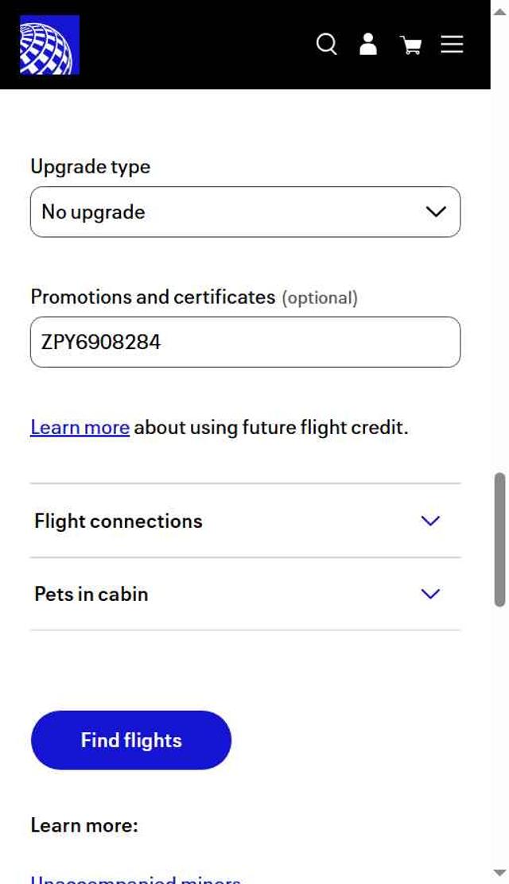Viewport: 509px width, 884px height.
Task: Expand the Flight connections section
Action: pos(119,521)
